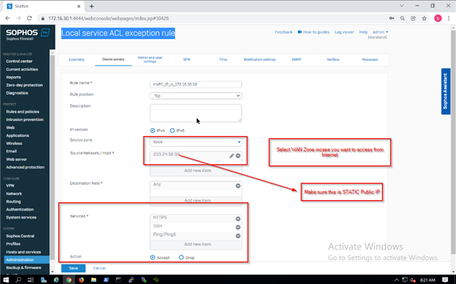Open the browser tab search chevron
The width and height of the screenshot is (456, 284).
coord(402,6)
